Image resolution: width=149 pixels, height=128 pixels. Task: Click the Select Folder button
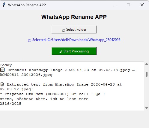click(74, 30)
